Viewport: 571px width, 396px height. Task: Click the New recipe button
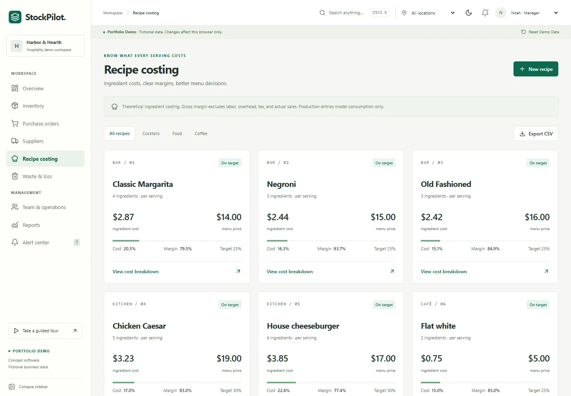(x=536, y=69)
